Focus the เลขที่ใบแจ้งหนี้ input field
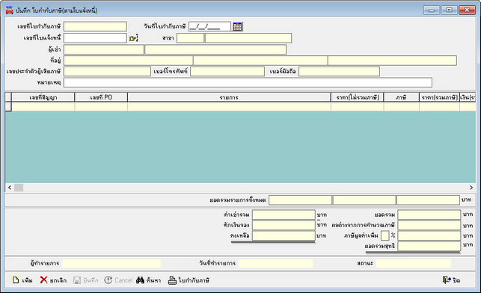 pyautogui.click(x=95, y=38)
